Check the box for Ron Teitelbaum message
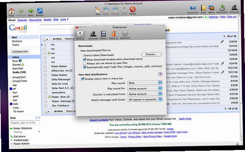The width and height of the screenshot is (245, 152). (46, 106)
